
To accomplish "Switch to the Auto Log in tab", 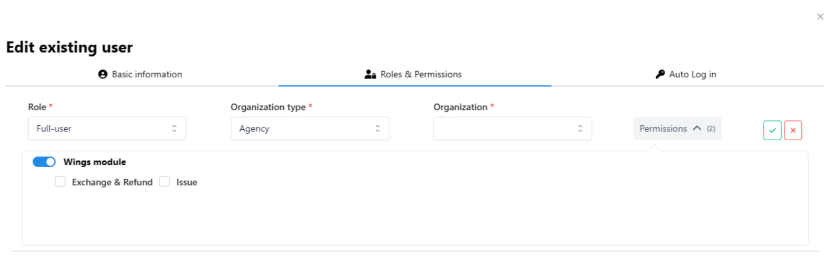I will (692, 74).
